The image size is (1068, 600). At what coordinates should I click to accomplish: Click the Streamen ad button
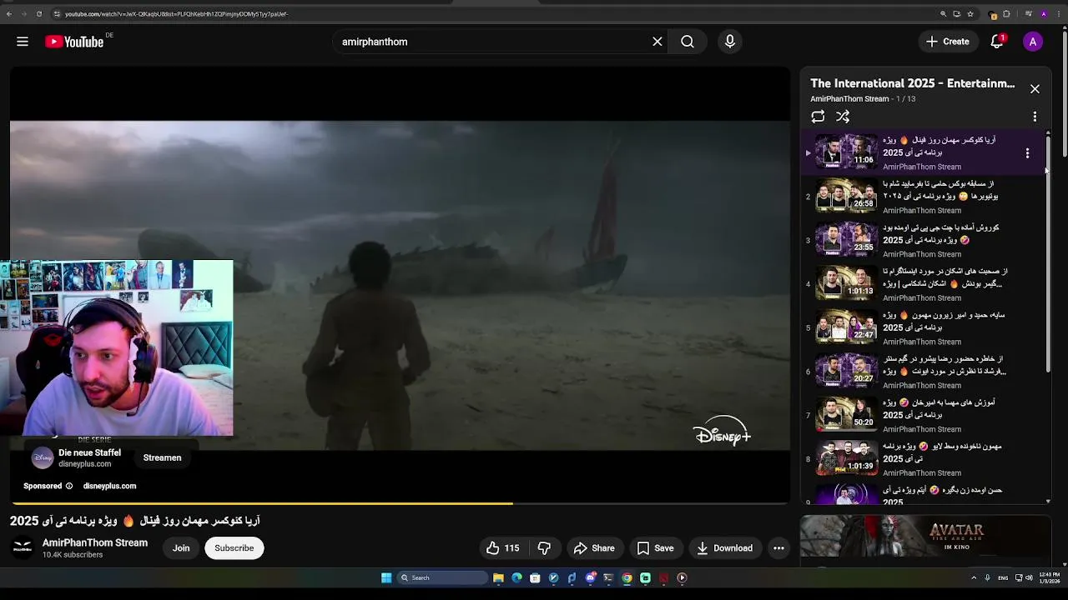(x=162, y=457)
